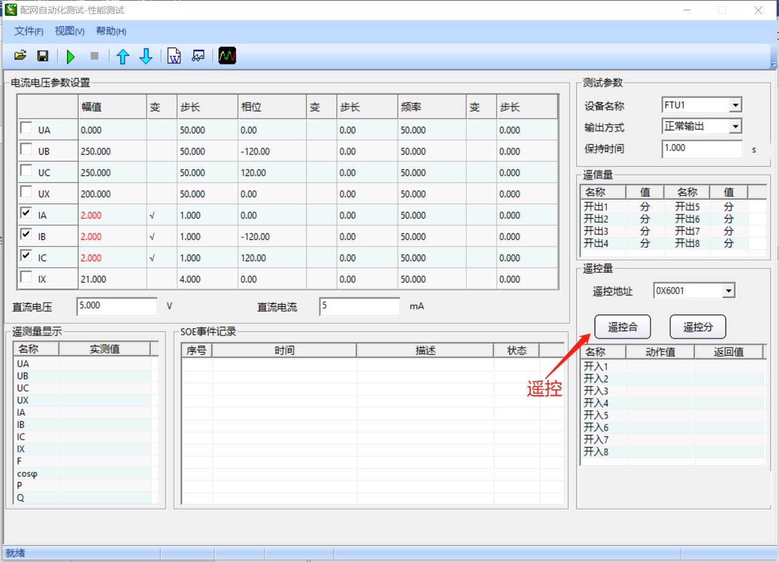Viewport: 779px width, 562px height.
Task: Click the blue up arrow icon
Action: (123, 57)
